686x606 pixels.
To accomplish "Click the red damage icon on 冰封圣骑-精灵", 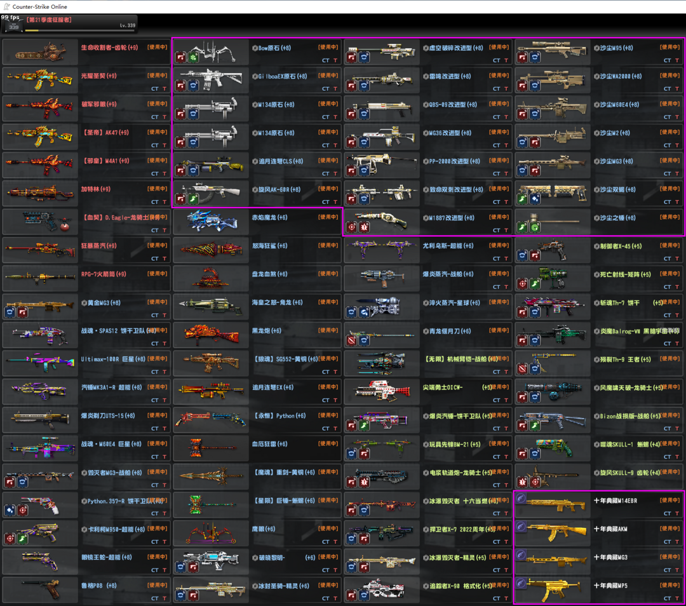I will (193, 595).
